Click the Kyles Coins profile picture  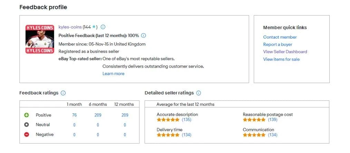[x=40, y=39]
